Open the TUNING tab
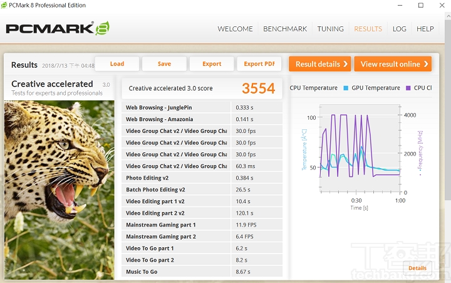451x283 pixels. point(331,29)
